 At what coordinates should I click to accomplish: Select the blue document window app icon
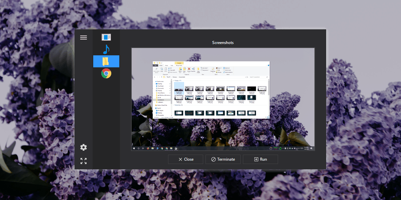point(106,37)
